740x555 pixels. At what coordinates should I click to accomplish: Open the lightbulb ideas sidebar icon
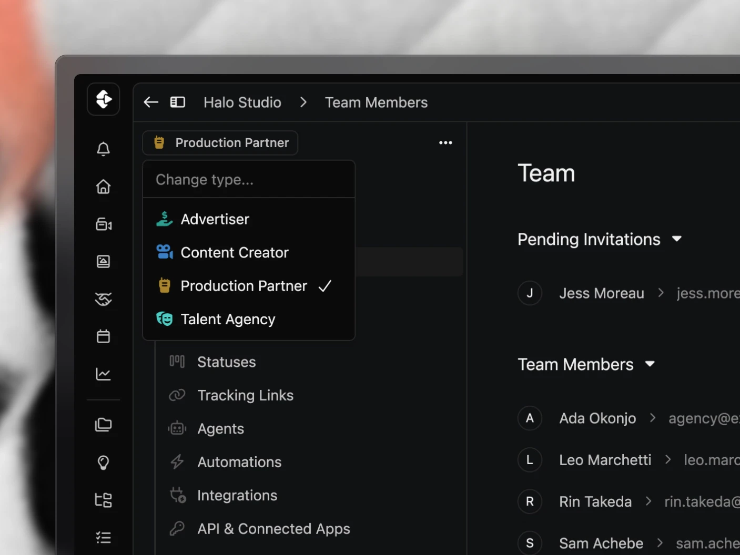(104, 462)
